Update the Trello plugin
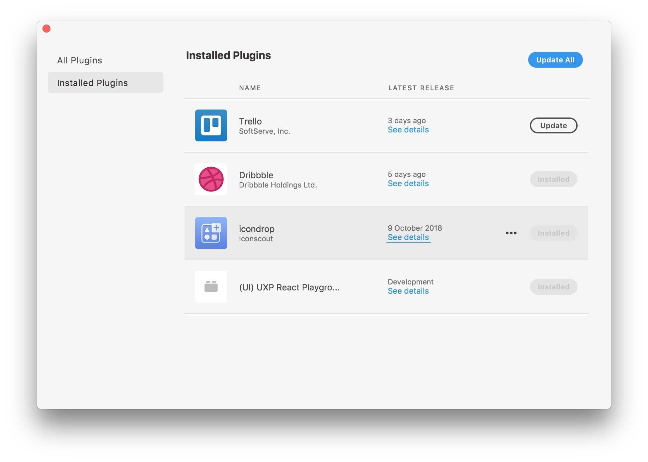Image resolution: width=648 pixels, height=462 pixels. [553, 125]
